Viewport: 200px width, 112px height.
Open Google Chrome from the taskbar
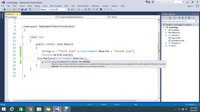30,109
